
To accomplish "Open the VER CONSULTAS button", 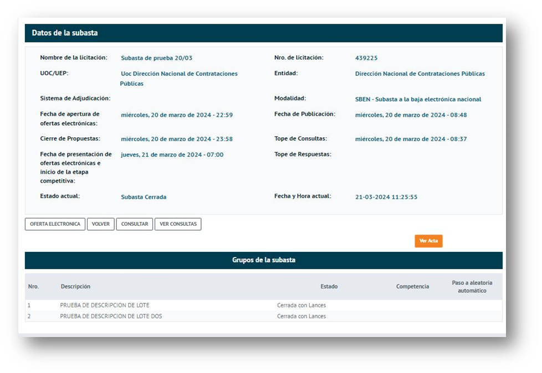I will click(x=178, y=224).
